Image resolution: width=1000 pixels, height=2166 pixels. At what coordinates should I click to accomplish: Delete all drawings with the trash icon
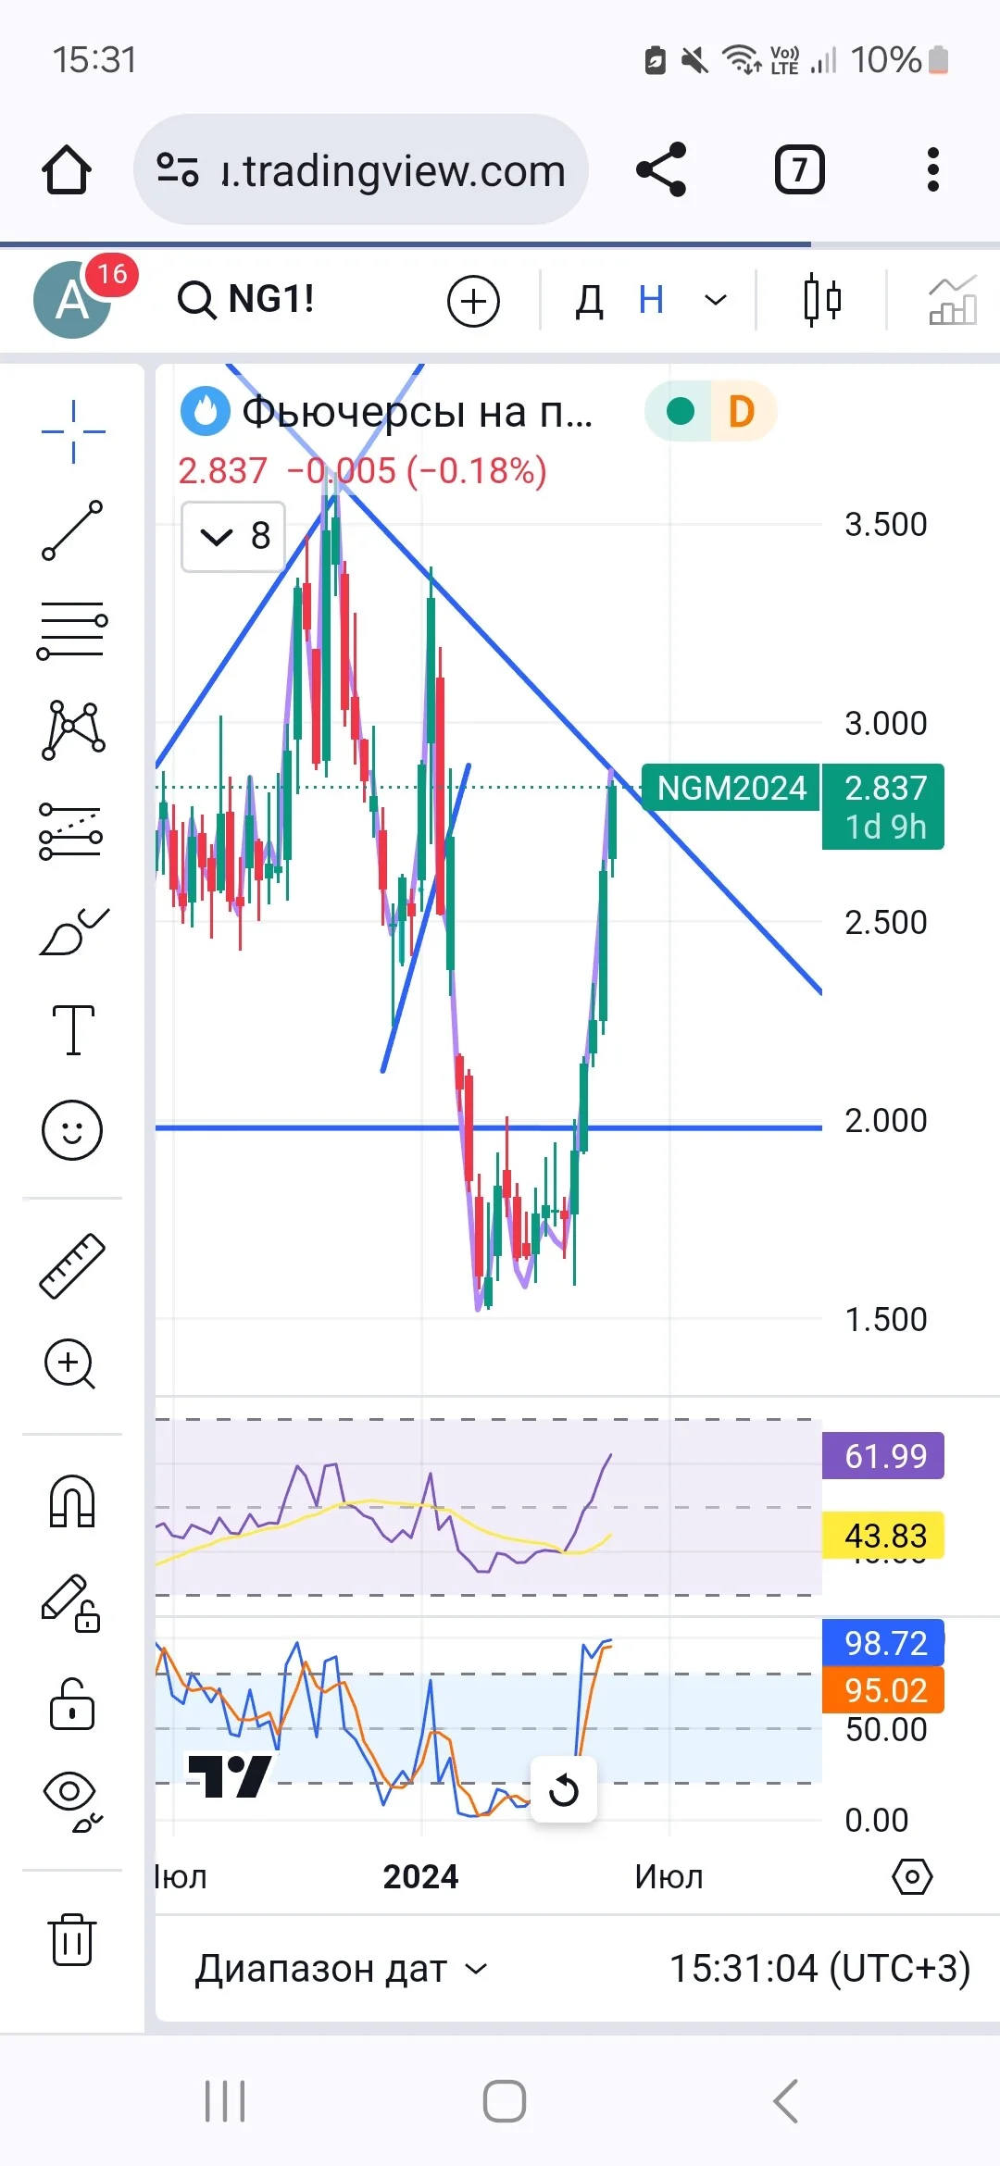tap(72, 1938)
